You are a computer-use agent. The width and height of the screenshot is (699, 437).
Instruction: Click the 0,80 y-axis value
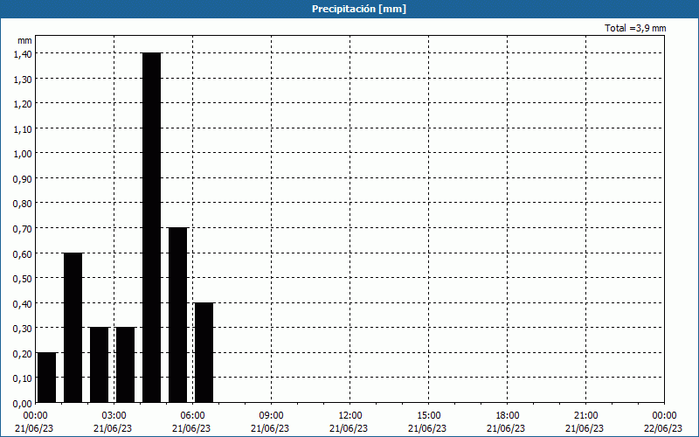click(23, 204)
